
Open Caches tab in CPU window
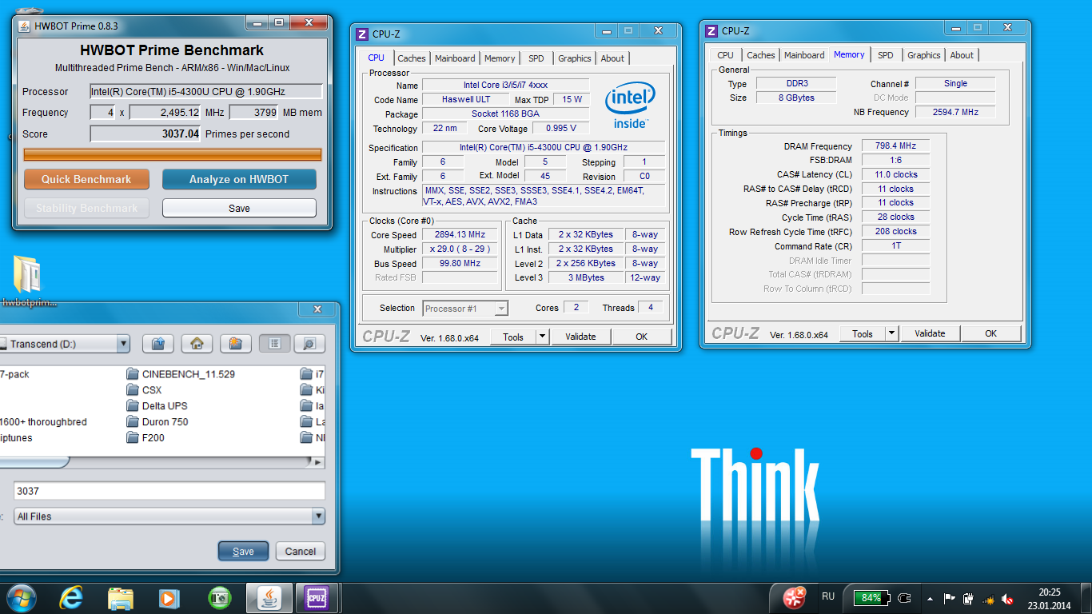[x=412, y=58]
